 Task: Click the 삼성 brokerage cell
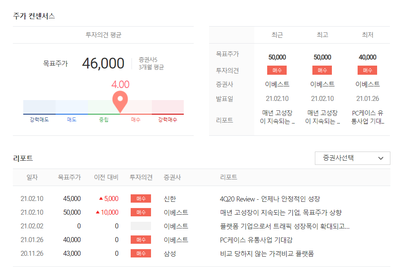[170, 254]
